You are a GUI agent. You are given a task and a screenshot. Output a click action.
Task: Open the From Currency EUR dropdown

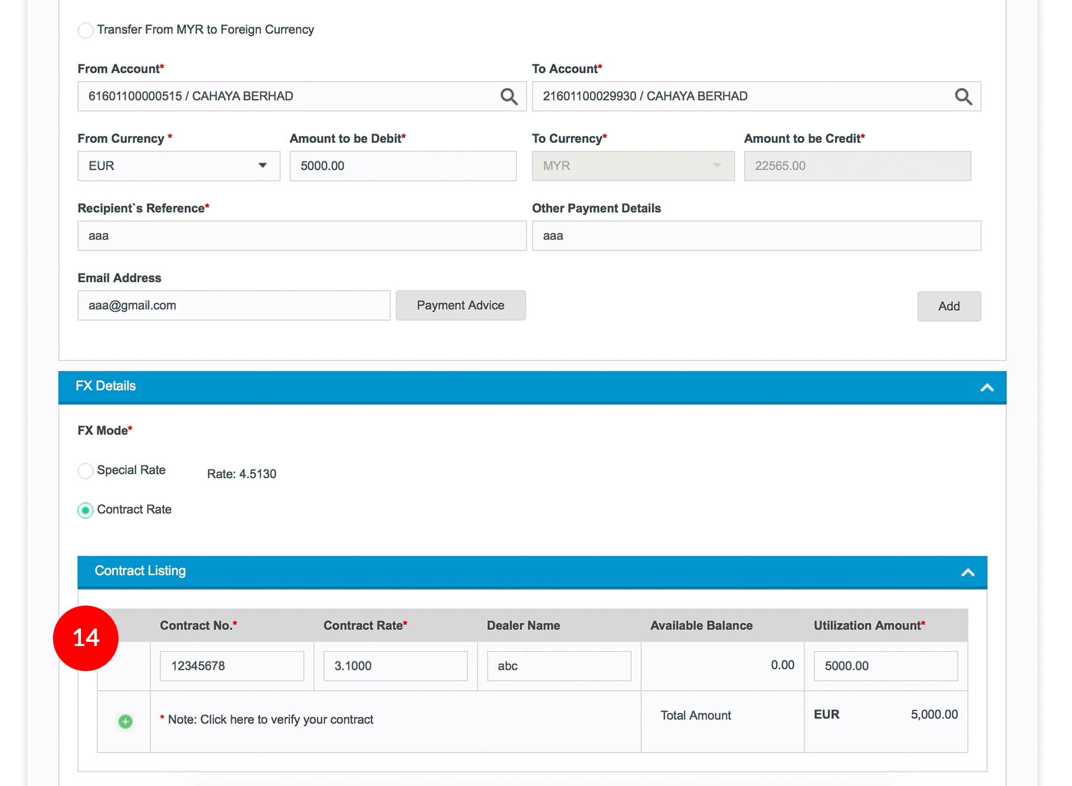pos(179,166)
